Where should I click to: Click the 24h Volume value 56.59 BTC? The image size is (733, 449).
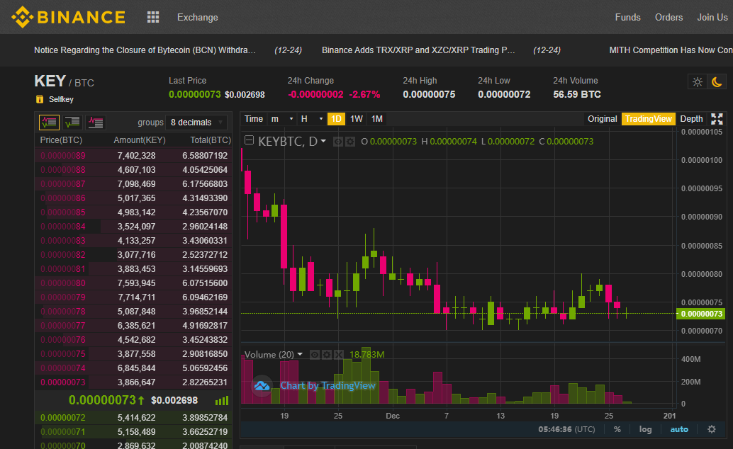pyautogui.click(x=577, y=94)
